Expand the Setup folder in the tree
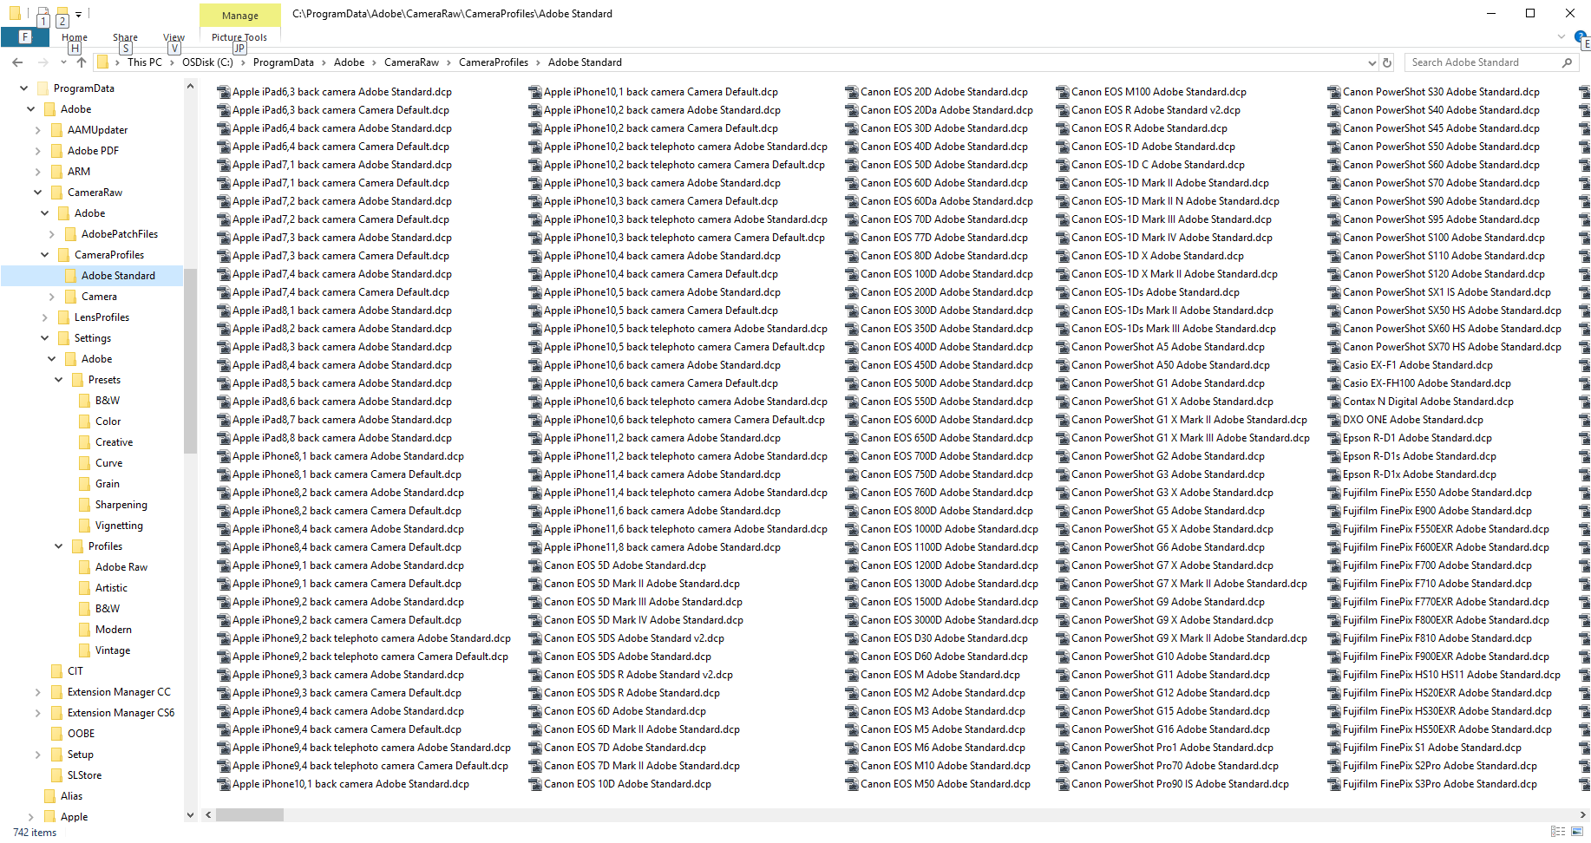1591x843 pixels. click(37, 755)
